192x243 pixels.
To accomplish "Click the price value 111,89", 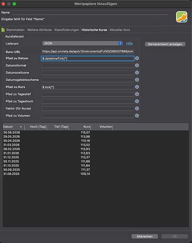I will pyautogui.click(x=85, y=161).
